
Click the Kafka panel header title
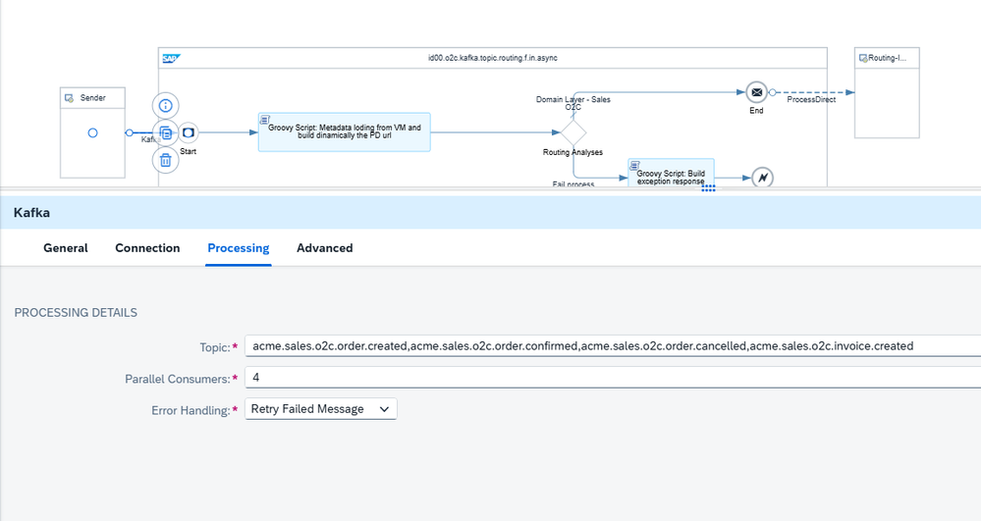coord(31,213)
